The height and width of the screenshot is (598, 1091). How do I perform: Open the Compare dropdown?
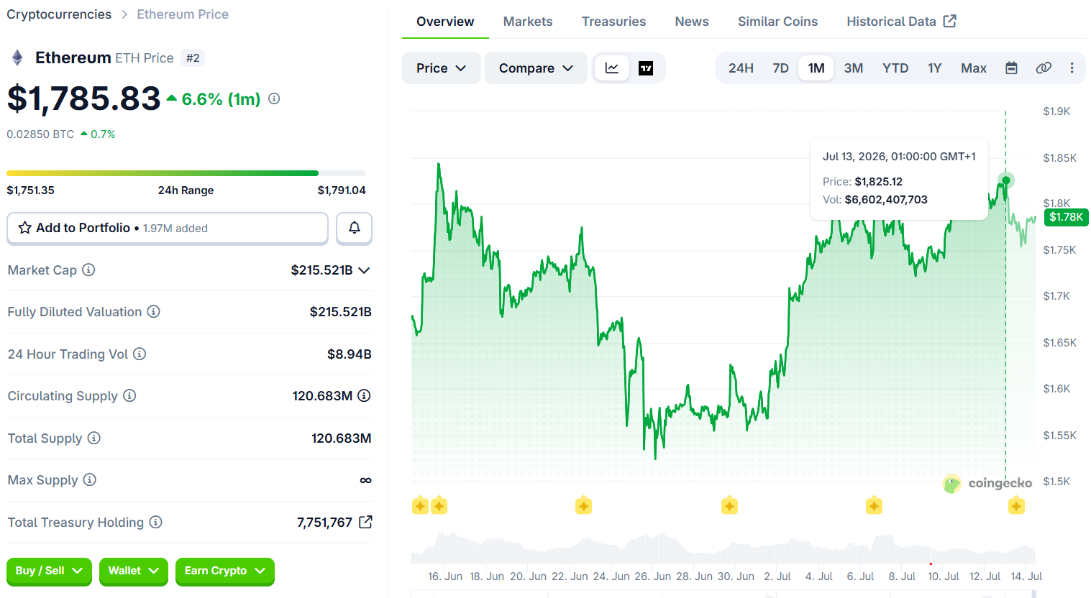(x=536, y=68)
